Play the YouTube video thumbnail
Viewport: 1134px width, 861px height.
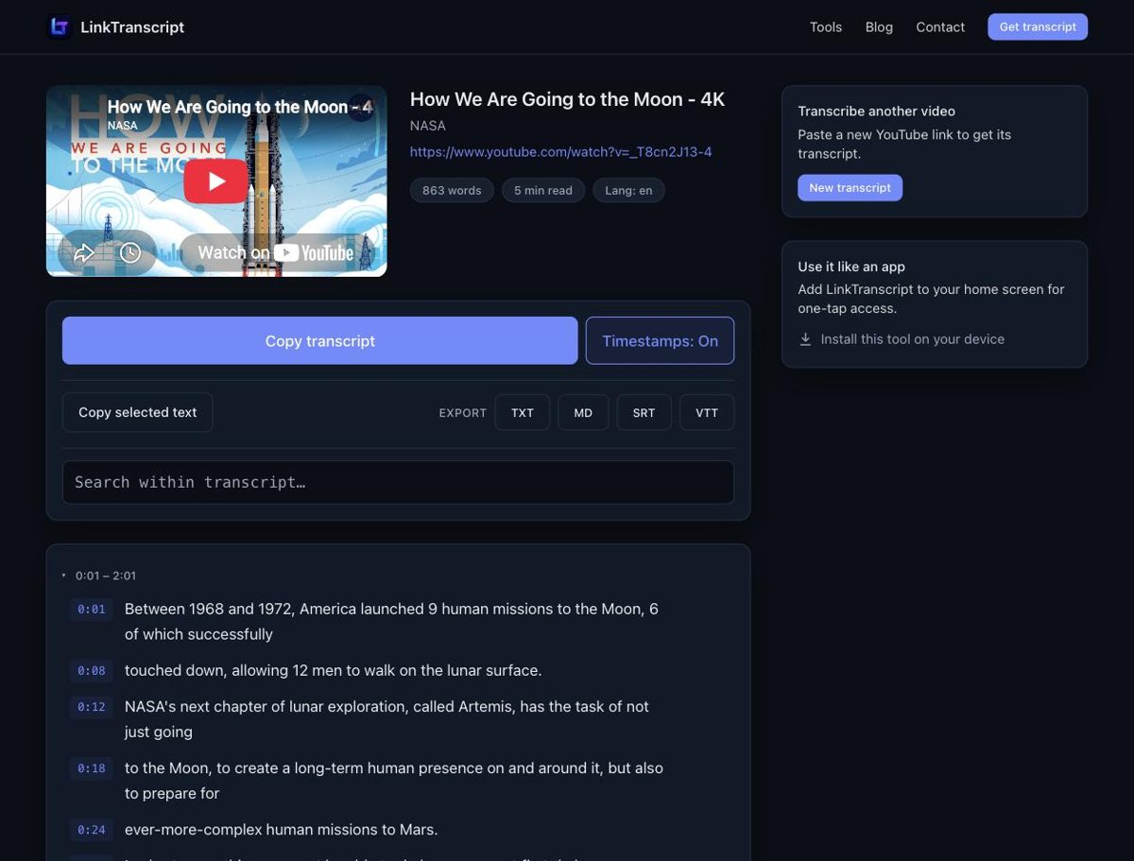coord(216,181)
